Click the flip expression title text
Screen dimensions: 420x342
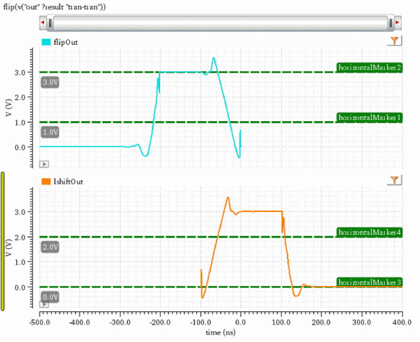point(54,7)
